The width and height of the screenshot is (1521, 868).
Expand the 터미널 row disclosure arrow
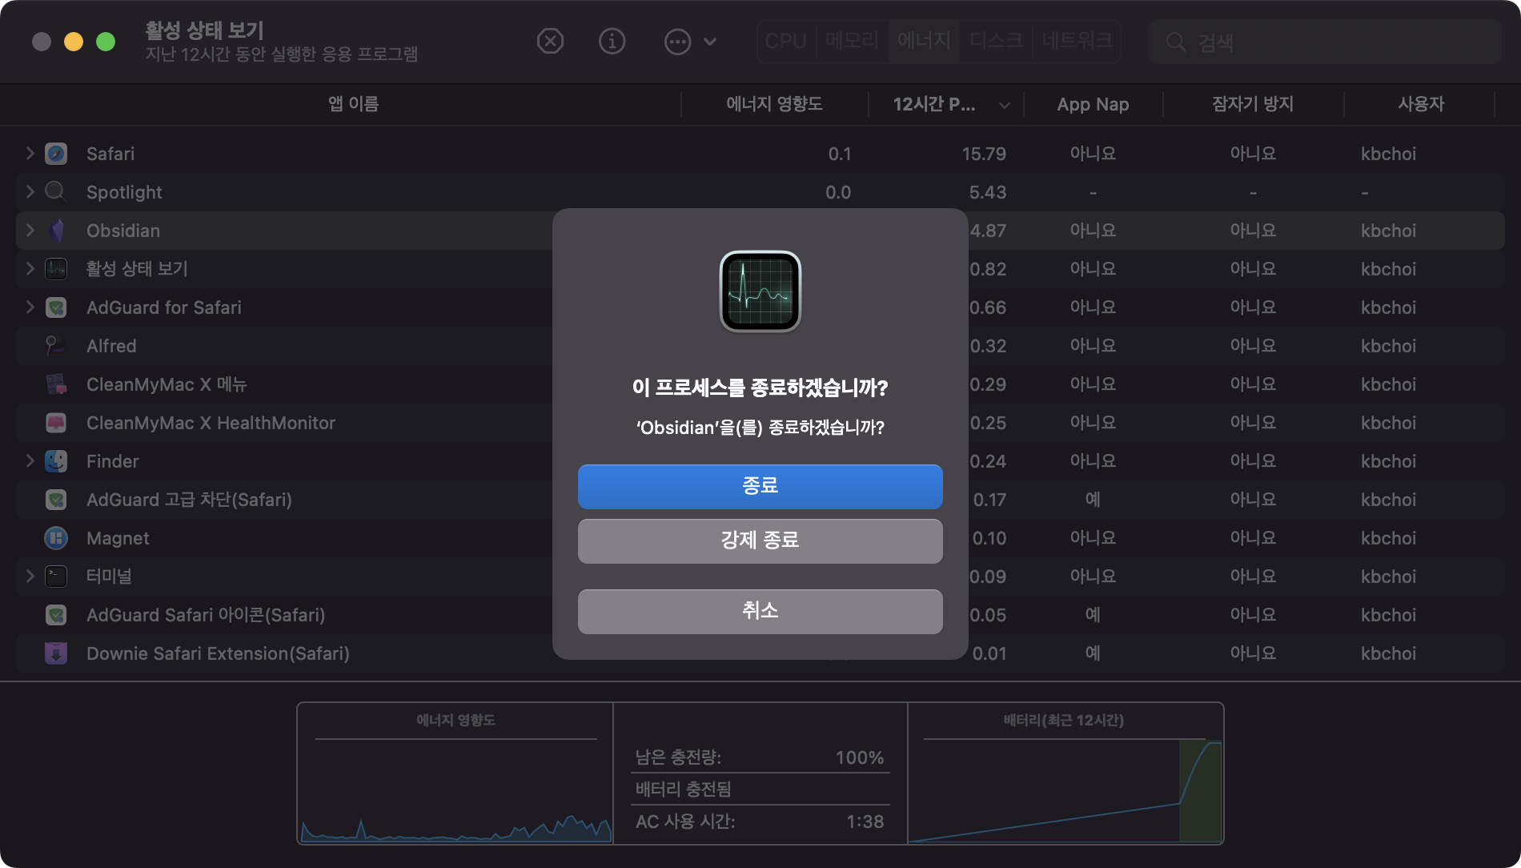click(30, 576)
